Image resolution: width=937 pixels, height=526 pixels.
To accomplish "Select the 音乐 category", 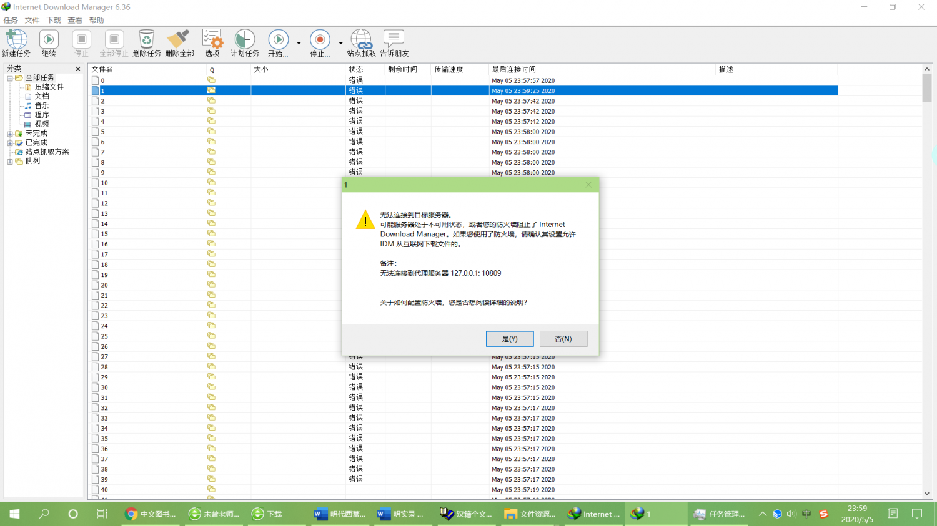I will pyautogui.click(x=42, y=106).
